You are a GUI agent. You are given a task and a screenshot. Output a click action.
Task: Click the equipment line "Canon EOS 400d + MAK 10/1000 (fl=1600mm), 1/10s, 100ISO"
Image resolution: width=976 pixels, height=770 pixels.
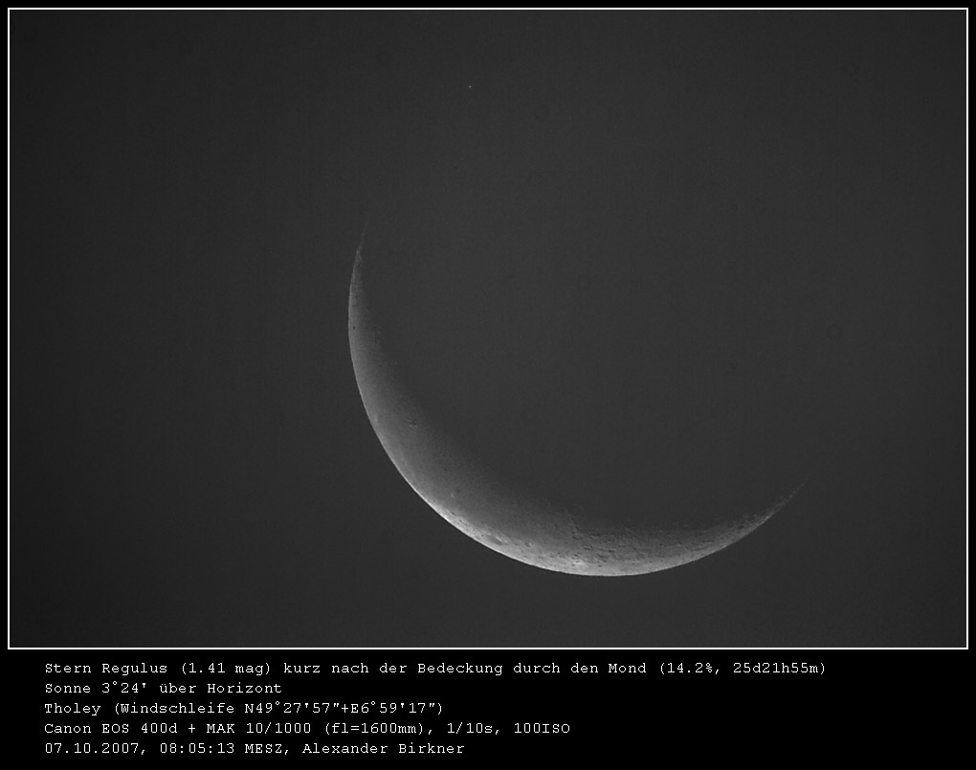click(307, 728)
